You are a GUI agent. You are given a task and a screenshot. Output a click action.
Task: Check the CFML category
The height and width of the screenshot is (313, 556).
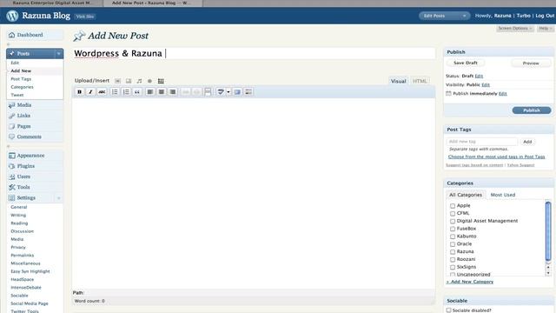[453, 214]
